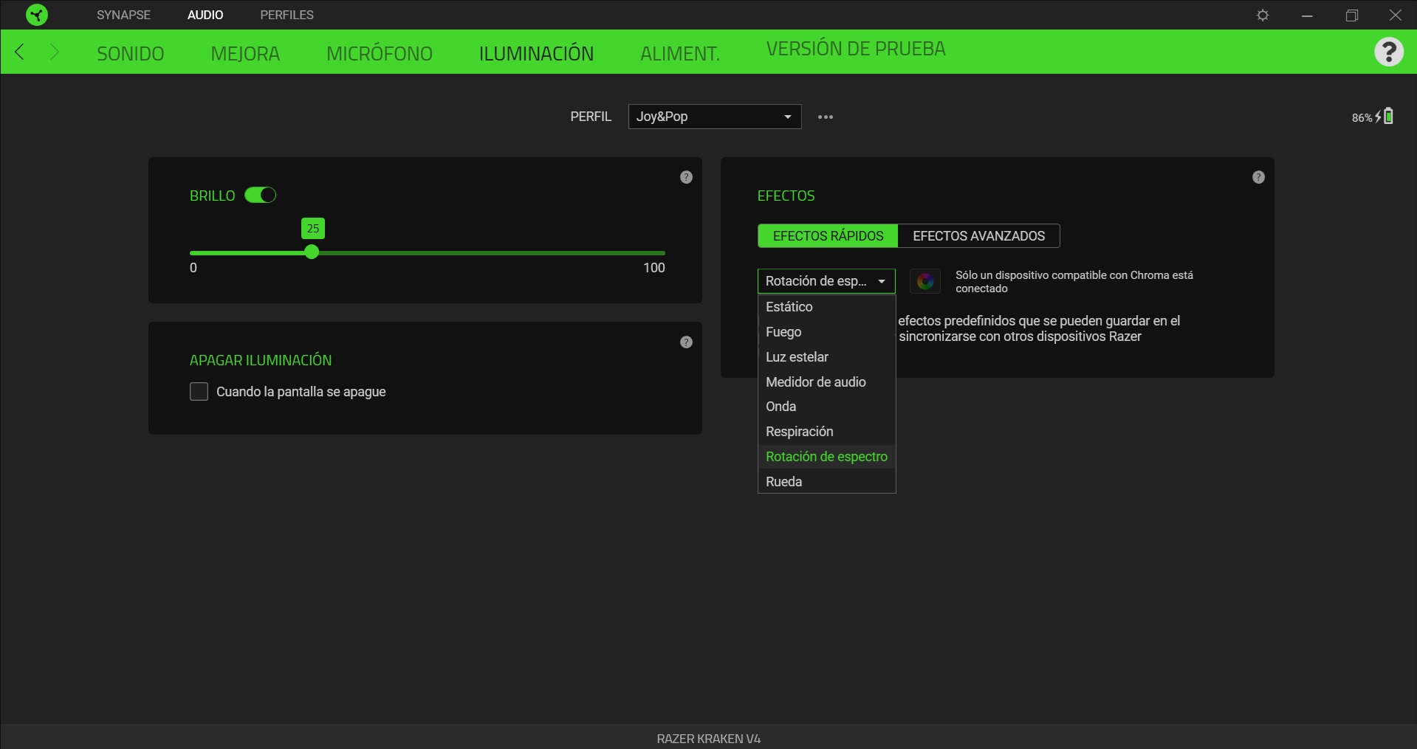Toggle the Brillo switch off
The image size is (1417, 749).
[x=260, y=195]
